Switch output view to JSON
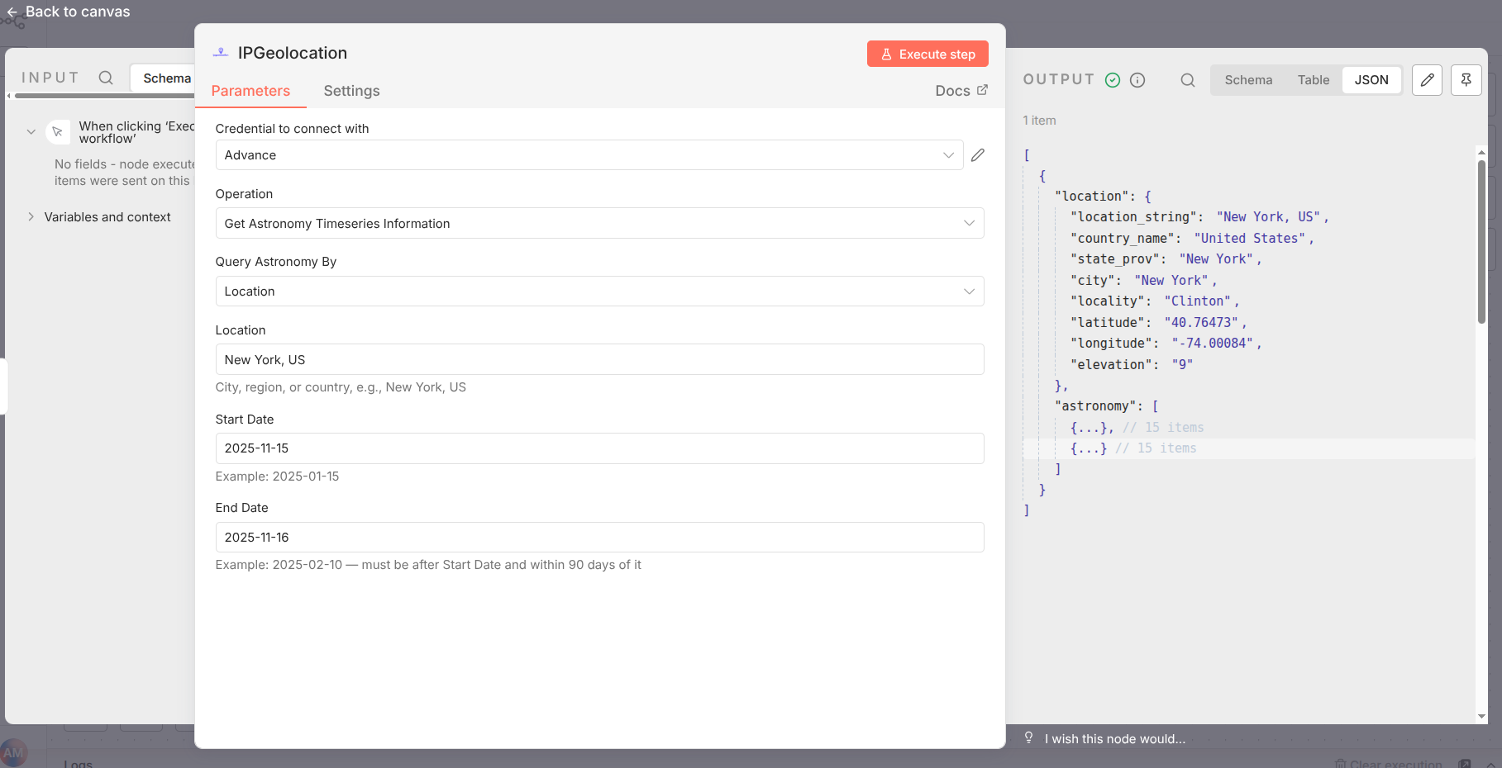 pos(1371,80)
